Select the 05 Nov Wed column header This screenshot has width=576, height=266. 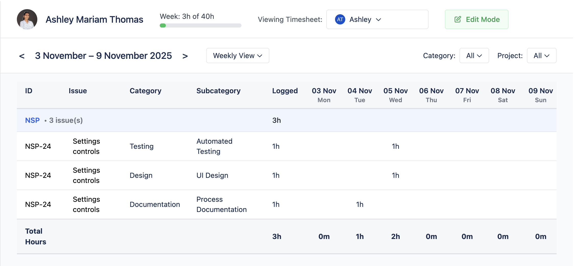coord(395,95)
